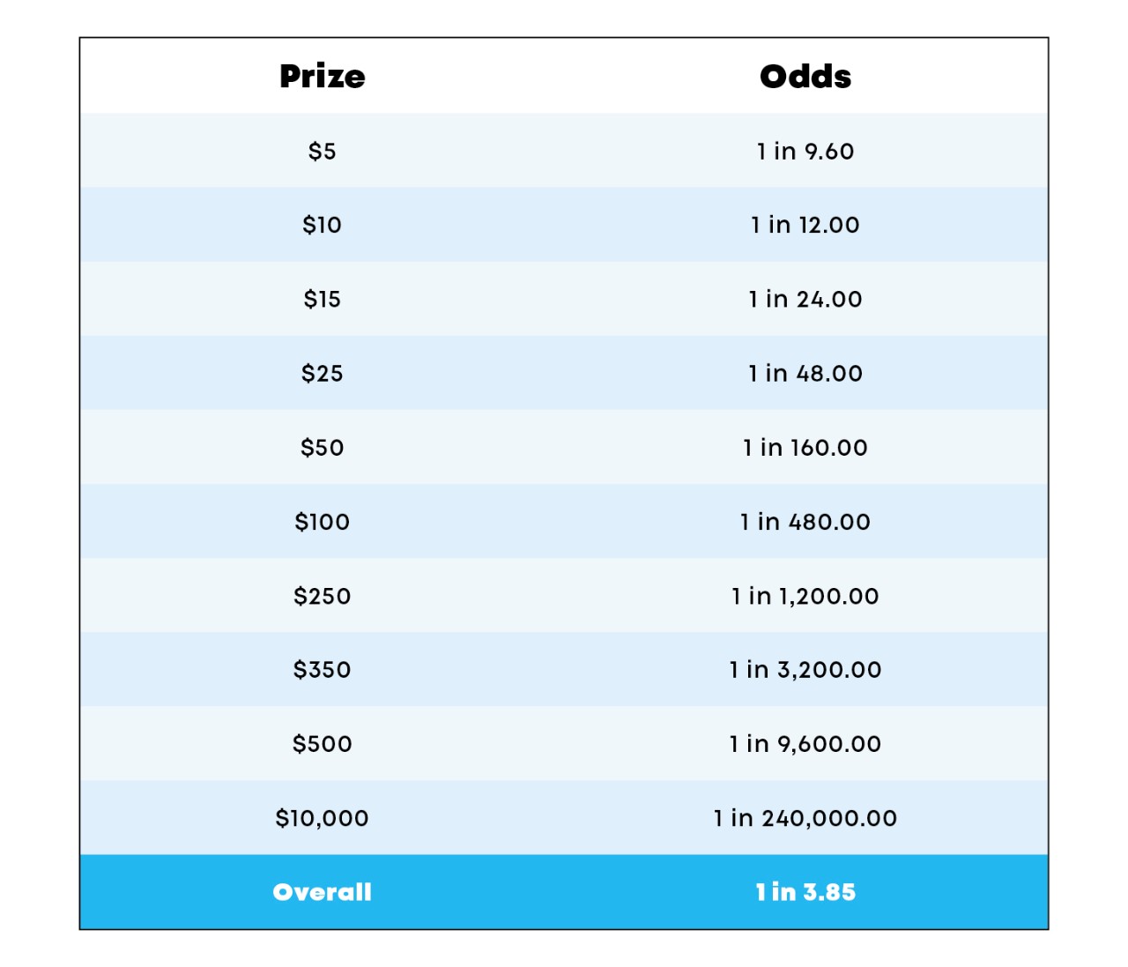The width and height of the screenshot is (1128, 967).
Task: Click the $100 prize cell
Action: click(323, 522)
